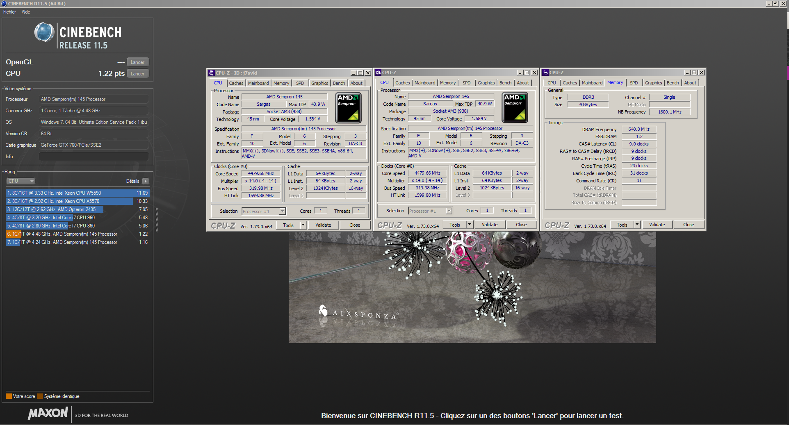Click Validate in second CPU-Z window
Image resolution: width=789 pixels, height=425 pixels.
click(490, 225)
